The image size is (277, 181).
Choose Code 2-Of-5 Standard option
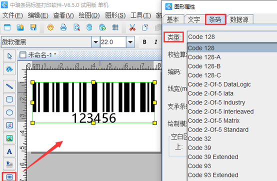tap(232, 130)
